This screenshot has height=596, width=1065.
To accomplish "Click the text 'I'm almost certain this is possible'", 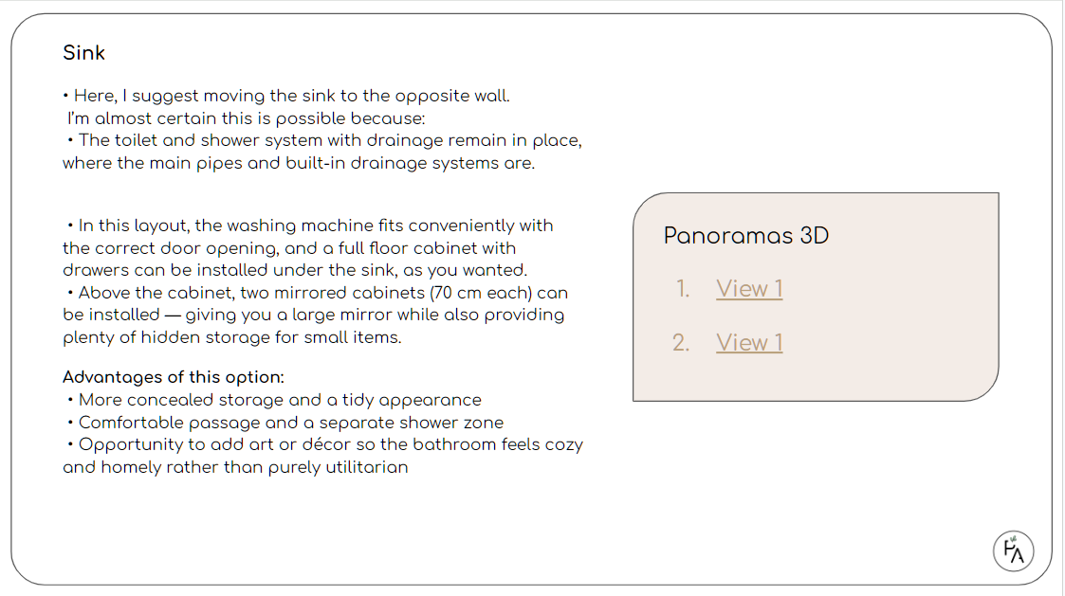I will pos(247,118).
